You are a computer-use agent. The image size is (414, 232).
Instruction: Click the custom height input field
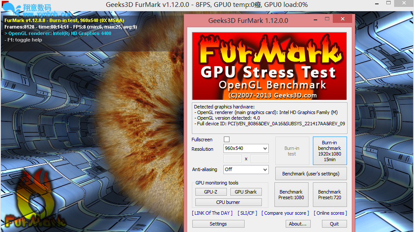(x=260, y=159)
